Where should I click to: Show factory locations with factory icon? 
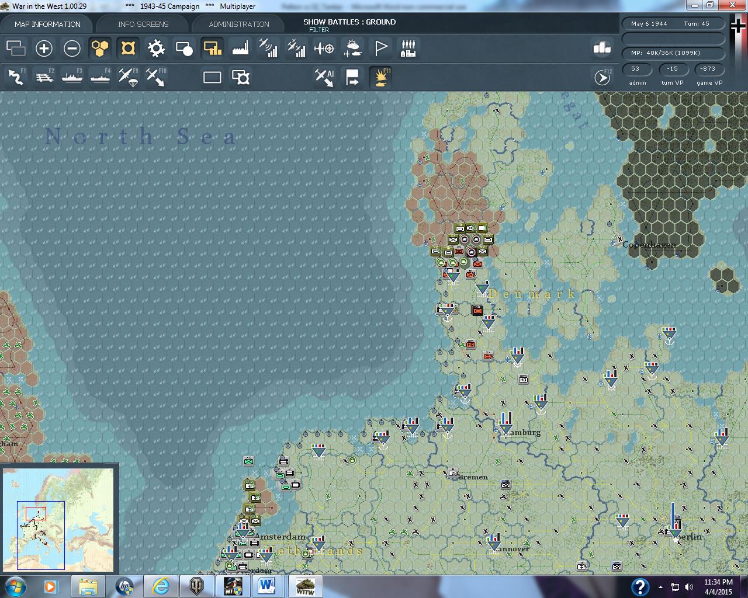point(240,48)
